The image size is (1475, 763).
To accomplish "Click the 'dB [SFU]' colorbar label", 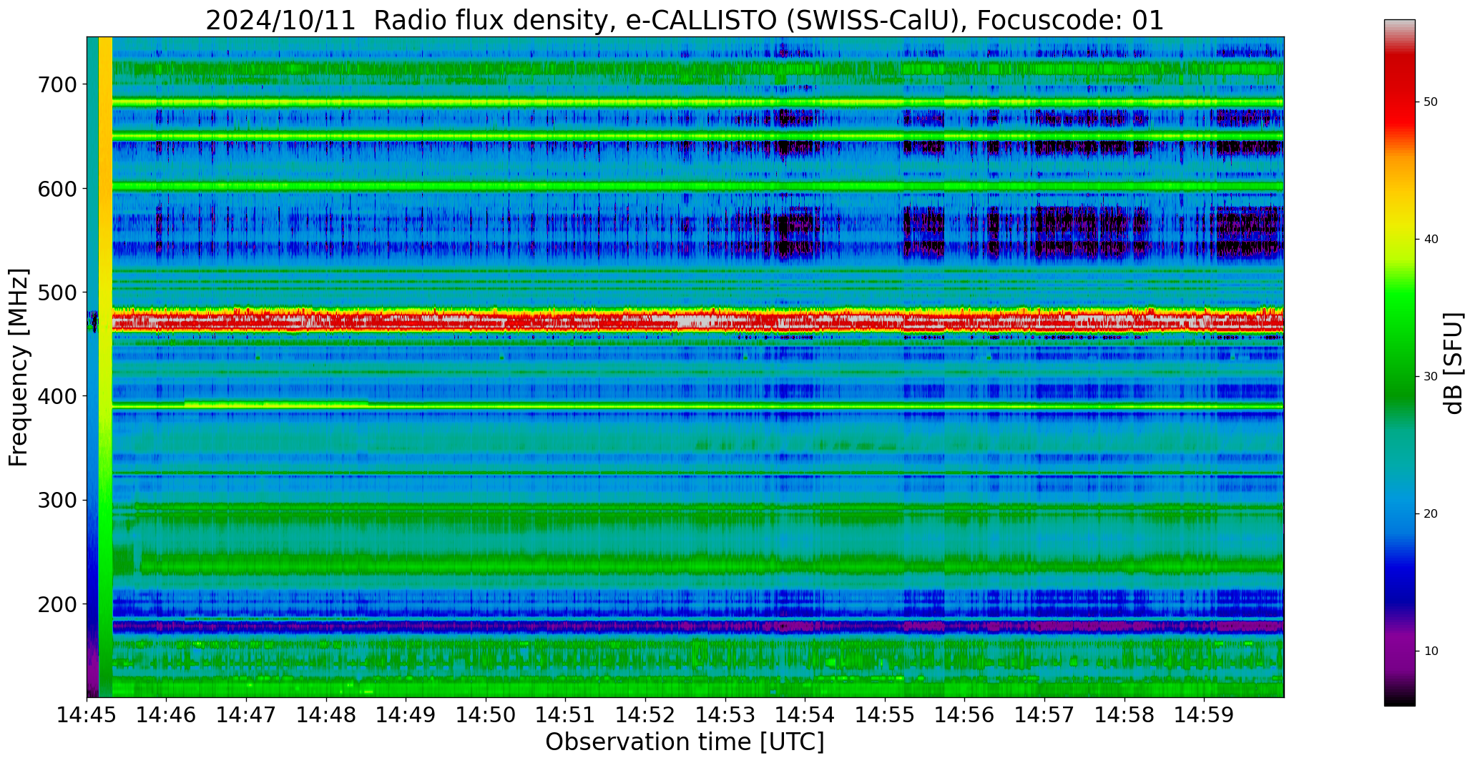I will coord(1454,363).
